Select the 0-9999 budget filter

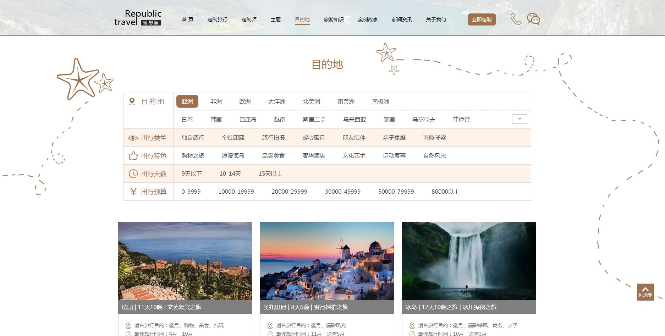tap(192, 192)
